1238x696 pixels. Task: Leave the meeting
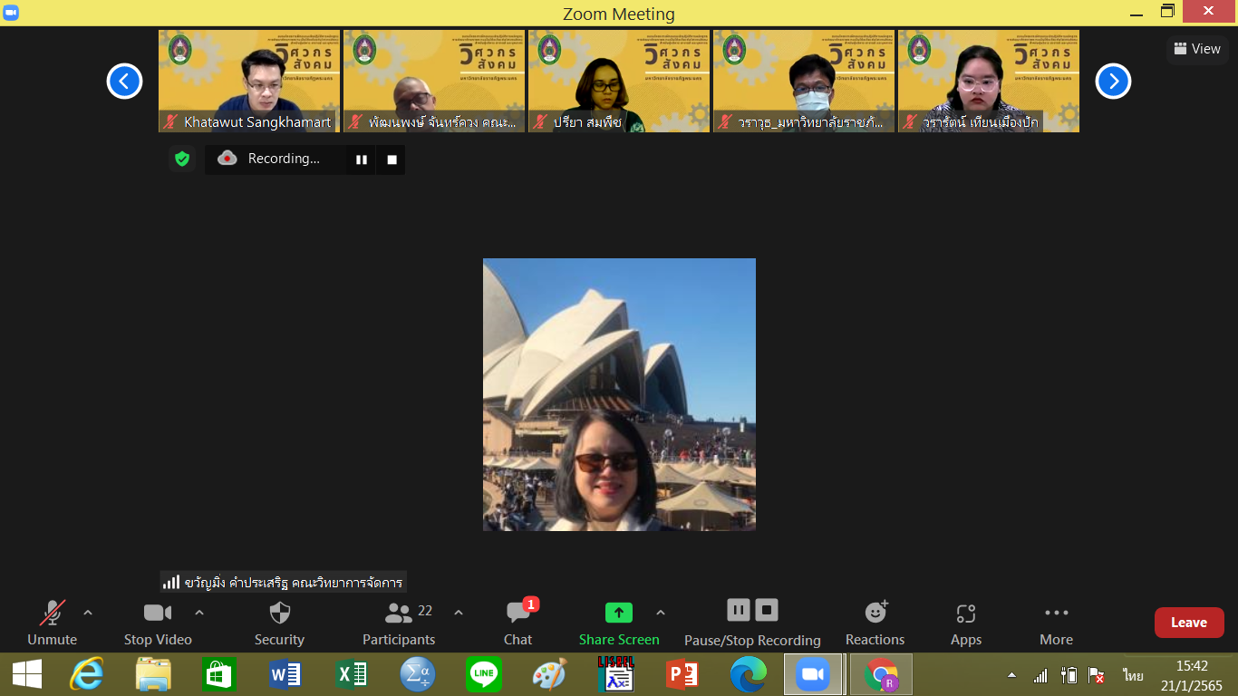click(x=1189, y=623)
